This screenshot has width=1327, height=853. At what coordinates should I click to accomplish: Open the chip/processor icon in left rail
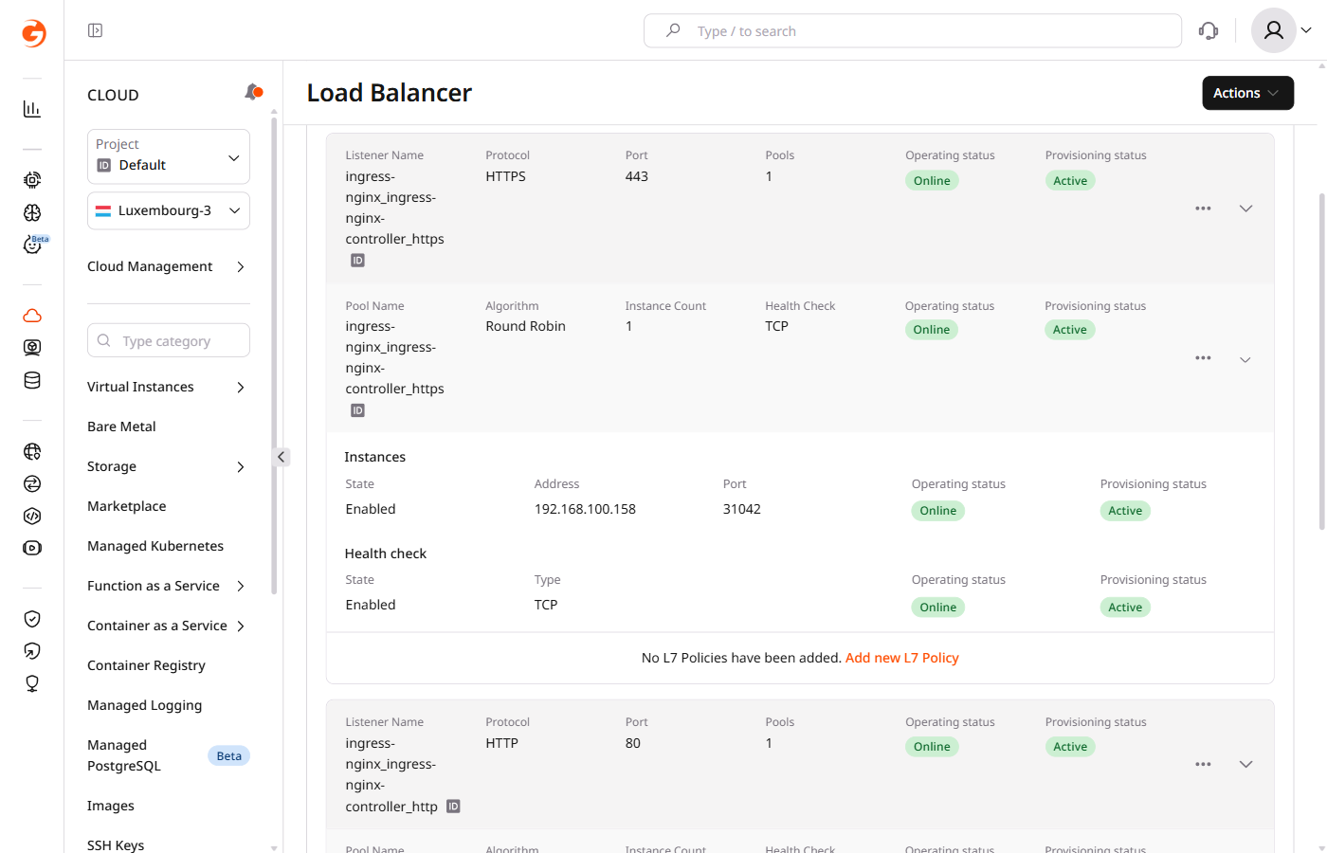[32, 180]
